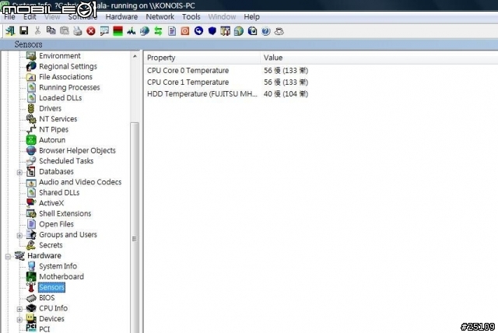Click the waveform graph toolbar icon
The image size is (498, 333).
(x=132, y=31)
